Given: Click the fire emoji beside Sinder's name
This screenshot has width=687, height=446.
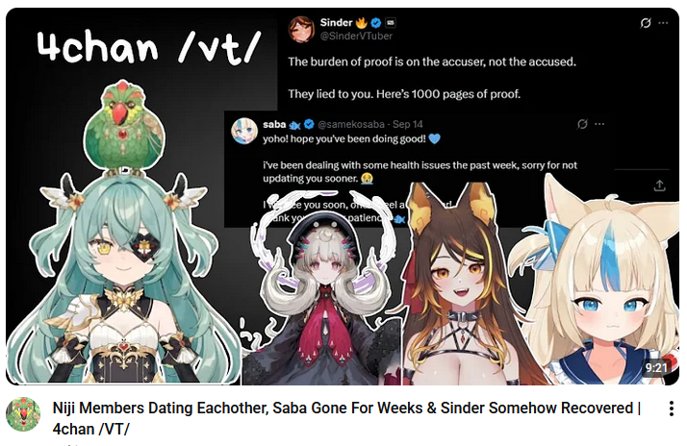Looking at the screenshot, I should (361, 22).
